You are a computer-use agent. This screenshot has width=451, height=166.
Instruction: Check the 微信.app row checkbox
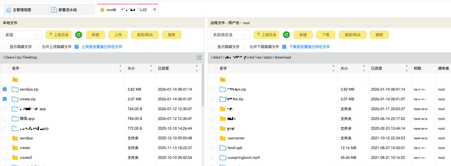click(x=5, y=119)
